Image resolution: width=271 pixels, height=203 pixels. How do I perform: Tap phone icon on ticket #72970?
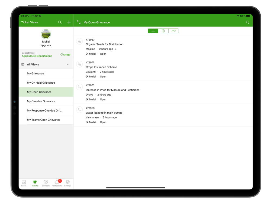(x=79, y=87)
